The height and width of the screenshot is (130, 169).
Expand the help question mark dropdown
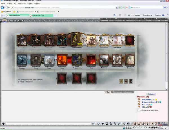pyautogui.click(x=165, y=15)
